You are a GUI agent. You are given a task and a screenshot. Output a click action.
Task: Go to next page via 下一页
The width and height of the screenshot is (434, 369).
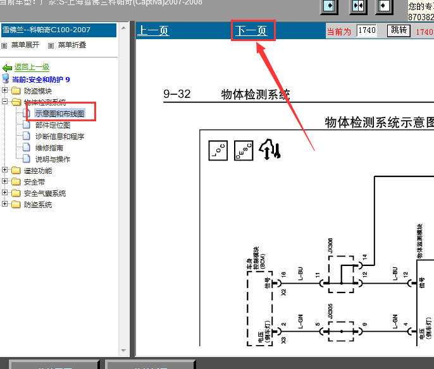click(x=251, y=30)
